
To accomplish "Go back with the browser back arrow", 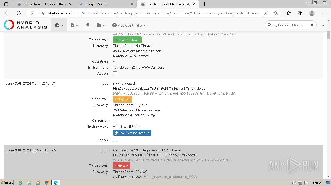I will [x=7, y=13].
